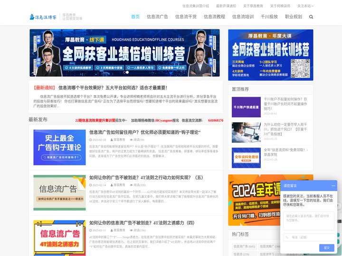Click the 史上最全广告钩子理论 thumbnail
The height and width of the screenshot is (256, 342).
point(59,147)
